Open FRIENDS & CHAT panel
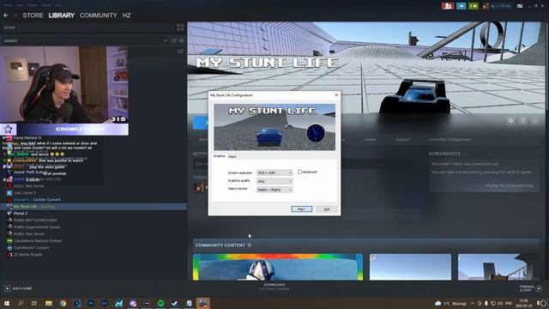 530,288
